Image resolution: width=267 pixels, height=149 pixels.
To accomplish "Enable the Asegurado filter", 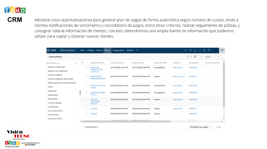I will pyautogui.click(x=47, y=91).
